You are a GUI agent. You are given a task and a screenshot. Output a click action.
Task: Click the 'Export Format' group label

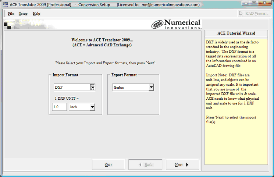124,75
